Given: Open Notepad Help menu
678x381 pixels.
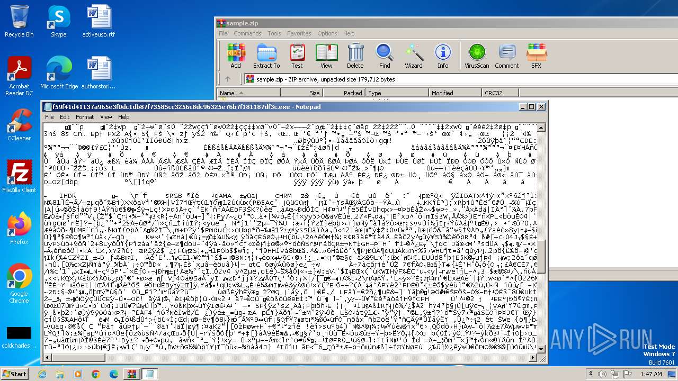Looking at the screenshot, I should [x=123, y=117].
